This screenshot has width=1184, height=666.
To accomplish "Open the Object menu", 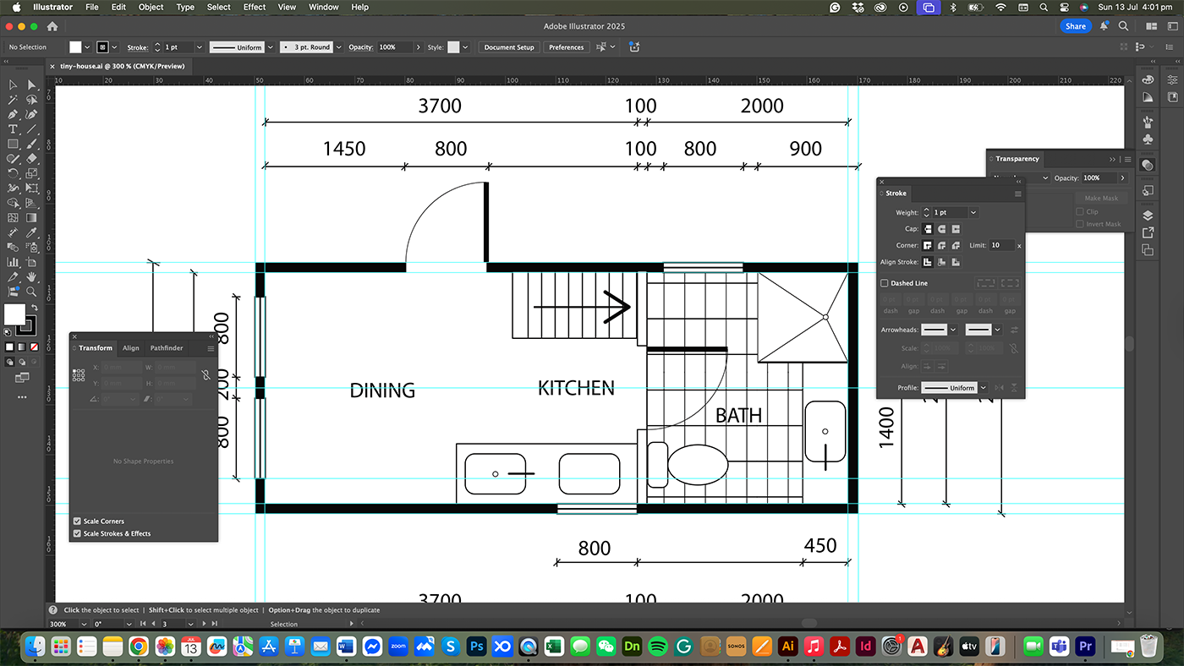I will (151, 7).
